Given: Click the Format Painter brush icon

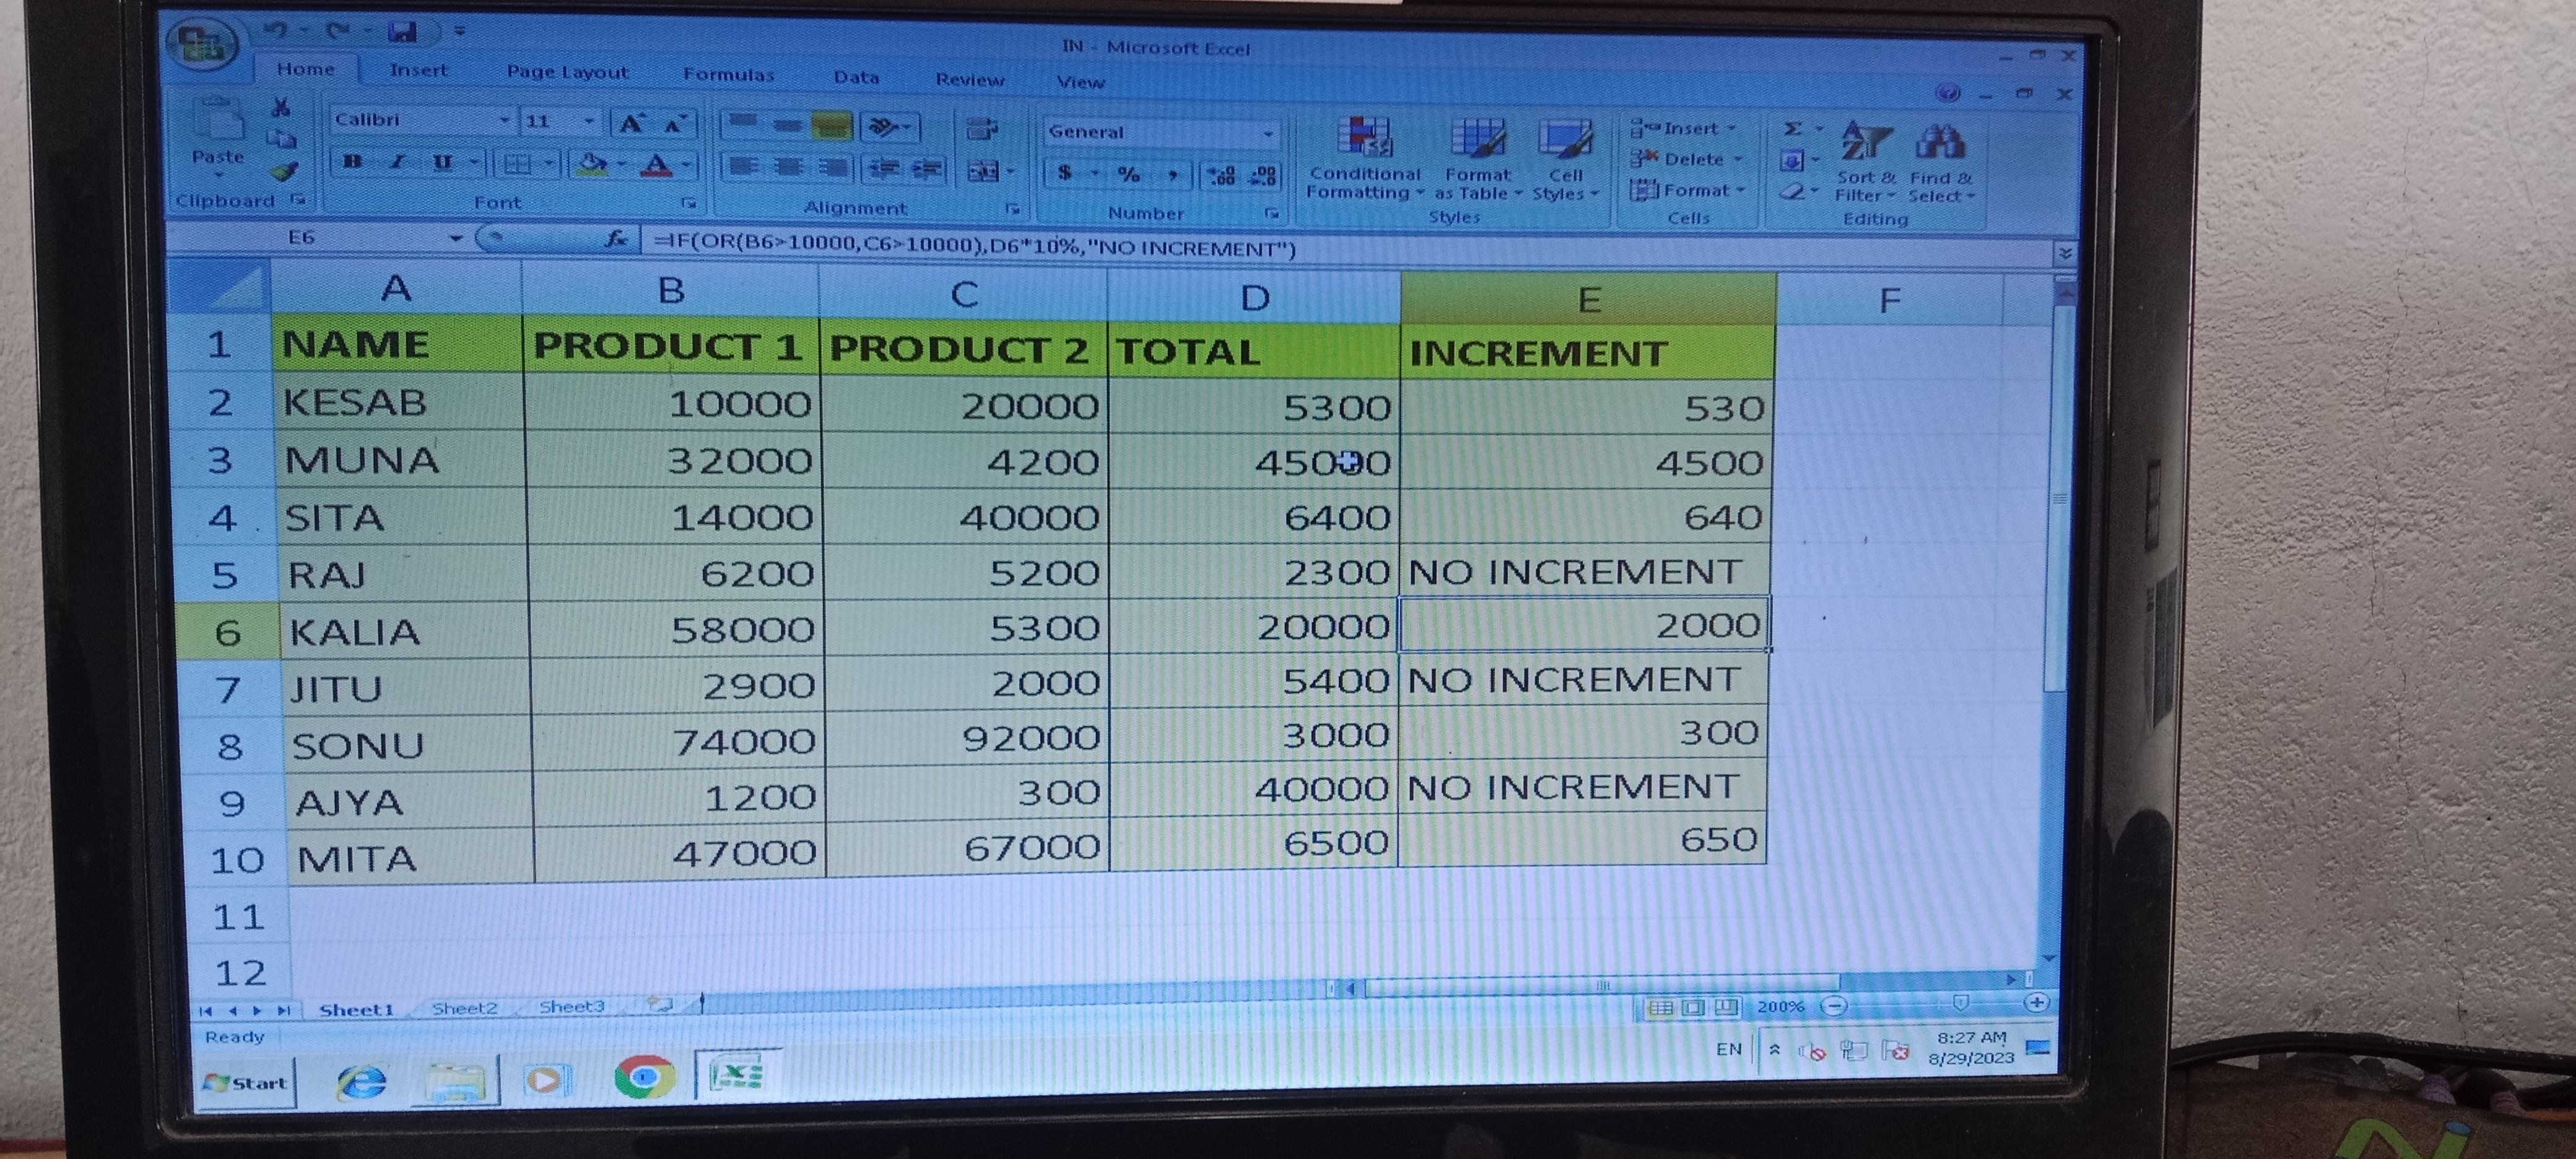Looking at the screenshot, I should tap(285, 172).
